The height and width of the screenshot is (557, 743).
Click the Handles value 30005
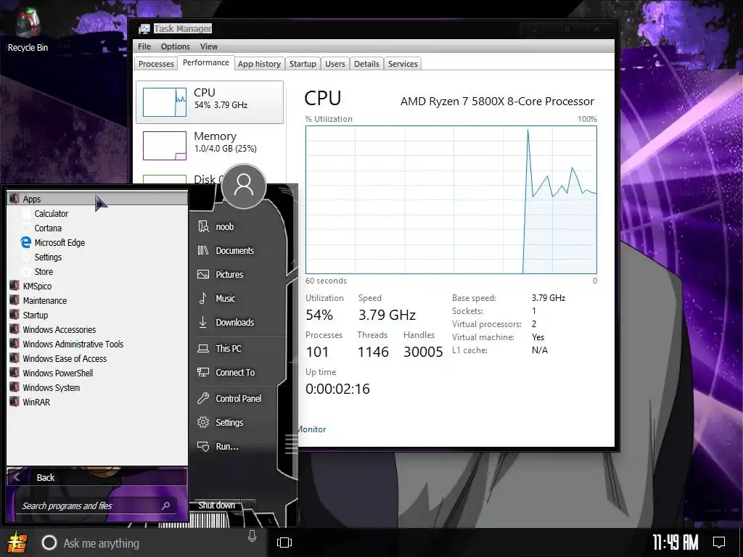[423, 352]
